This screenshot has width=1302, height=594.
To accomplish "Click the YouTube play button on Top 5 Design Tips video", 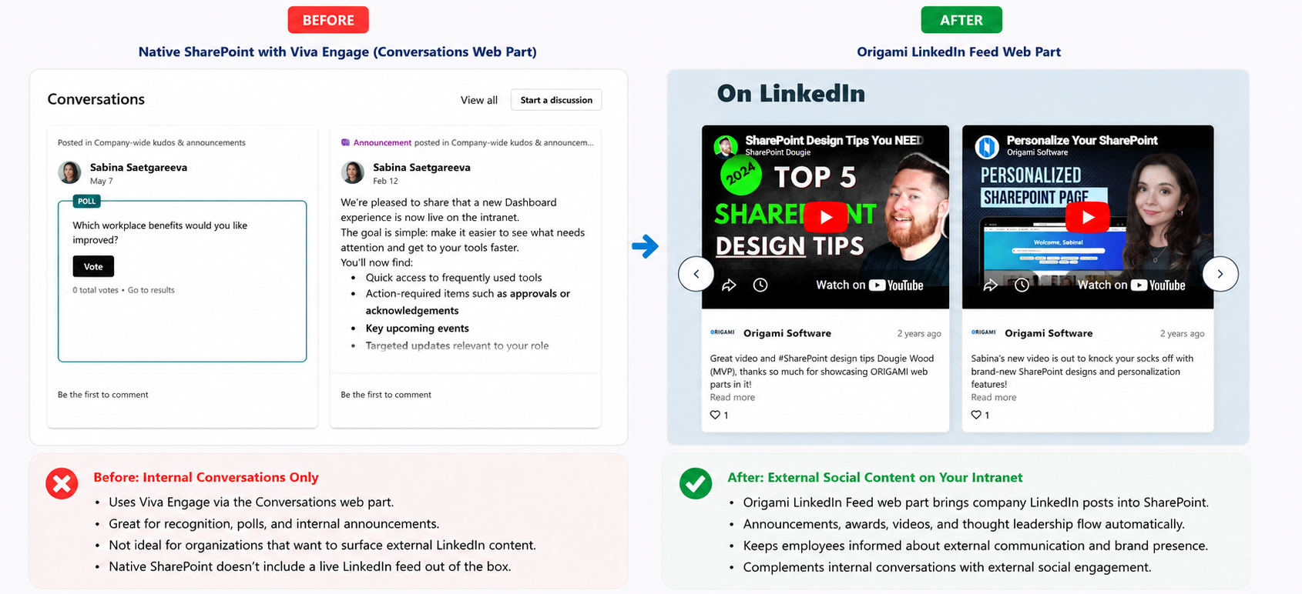I will coord(826,217).
